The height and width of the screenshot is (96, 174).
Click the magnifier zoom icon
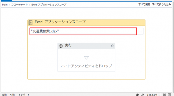click(143, 95)
